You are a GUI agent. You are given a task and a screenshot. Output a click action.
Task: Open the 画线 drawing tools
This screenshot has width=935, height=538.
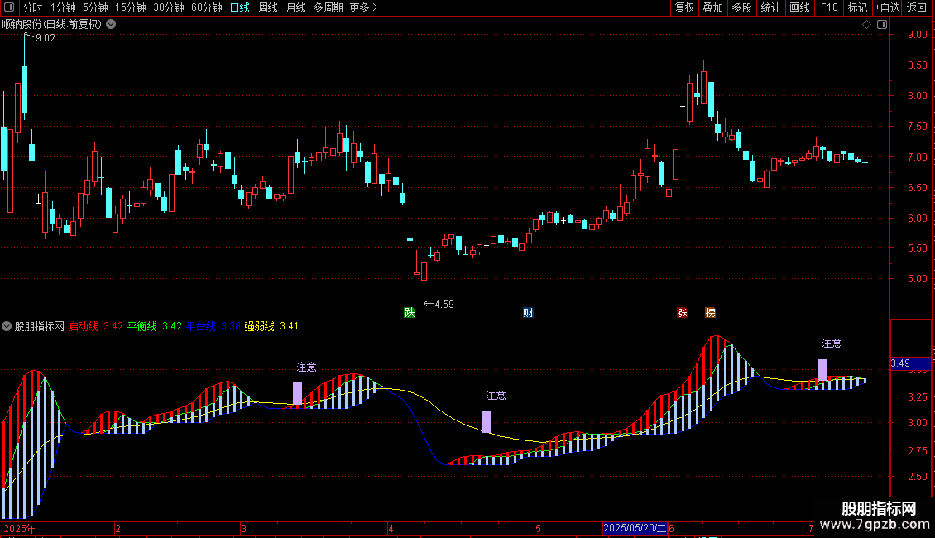[799, 7]
